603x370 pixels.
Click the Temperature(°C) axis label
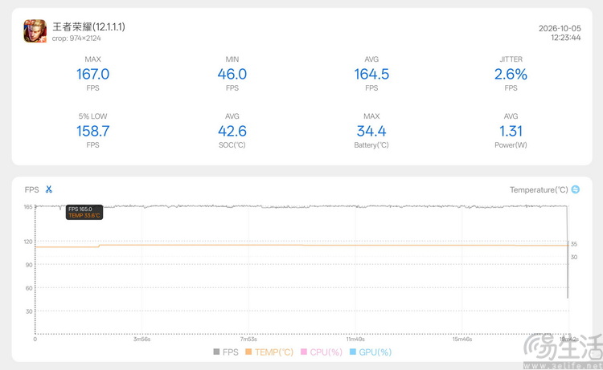539,189
